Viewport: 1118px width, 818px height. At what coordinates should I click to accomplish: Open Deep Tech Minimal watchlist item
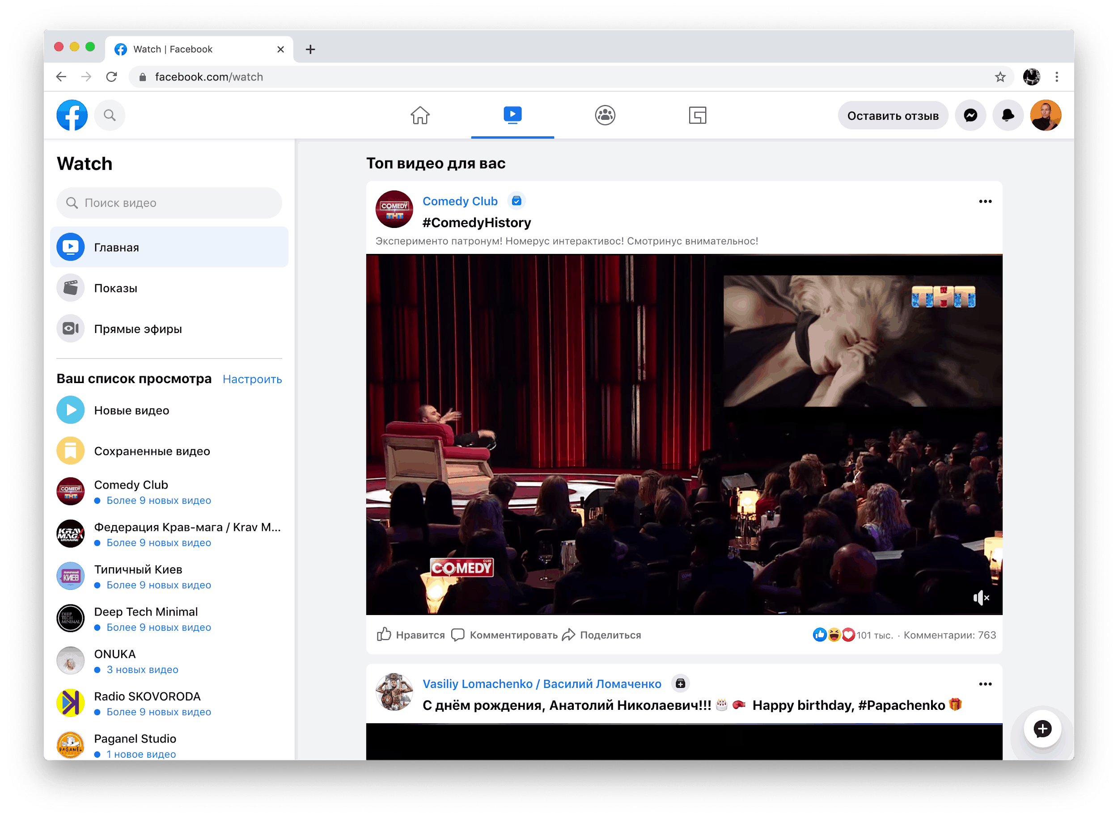169,619
